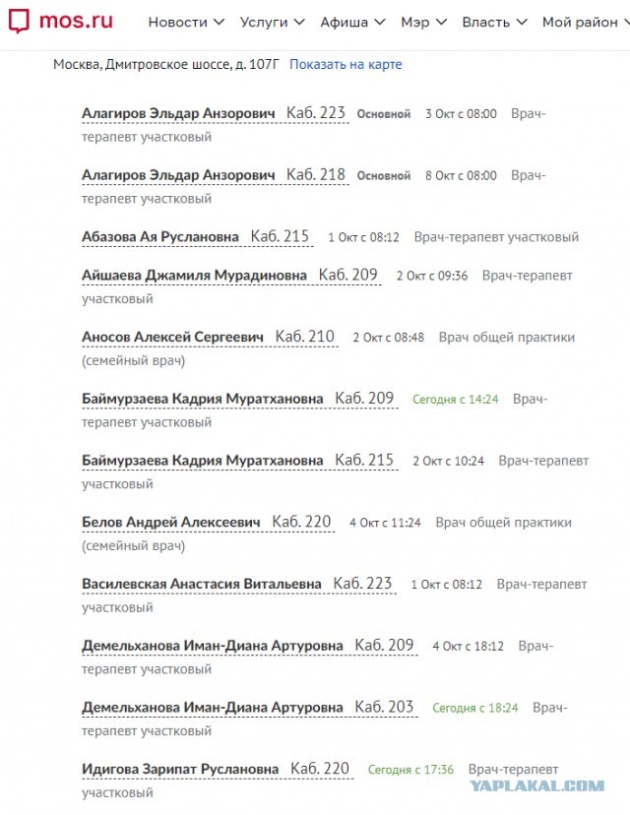
Task: Pick Баймурзаева Кадрия Муратхановна in Каб. 215
Action: point(202,461)
